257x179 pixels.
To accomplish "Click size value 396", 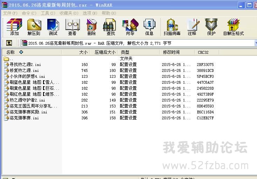I will pyautogui.click(x=84, y=118).
